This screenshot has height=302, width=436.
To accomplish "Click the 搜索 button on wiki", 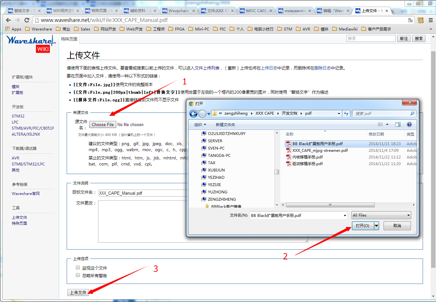I will (419, 38).
